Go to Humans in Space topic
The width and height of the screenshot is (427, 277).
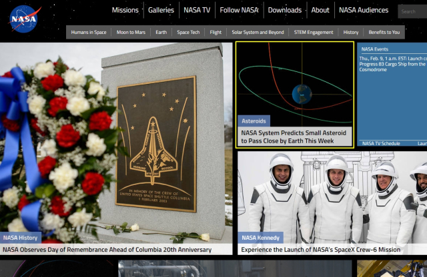(89, 32)
